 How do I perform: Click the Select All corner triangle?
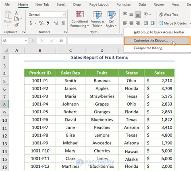coord(6,50)
